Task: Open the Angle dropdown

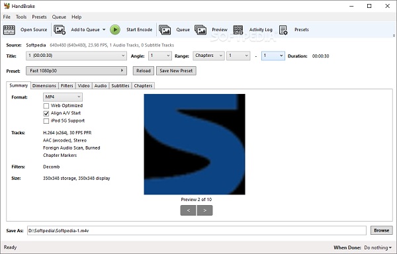Action: click(159, 56)
